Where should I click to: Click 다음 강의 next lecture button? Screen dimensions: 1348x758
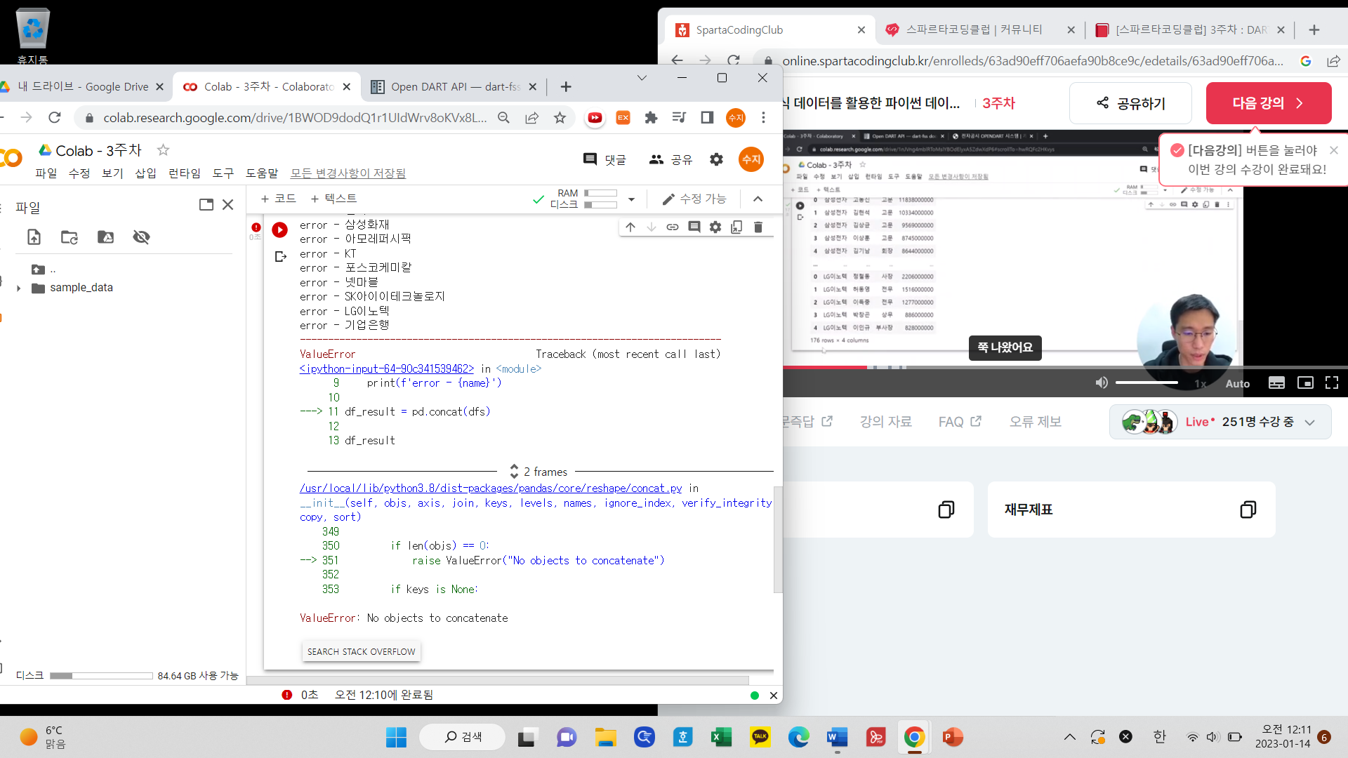(x=1268, y=103)
